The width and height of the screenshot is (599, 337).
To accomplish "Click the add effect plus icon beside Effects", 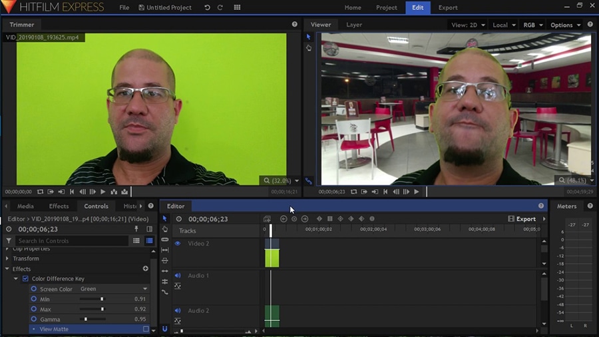I will point(146,268).
